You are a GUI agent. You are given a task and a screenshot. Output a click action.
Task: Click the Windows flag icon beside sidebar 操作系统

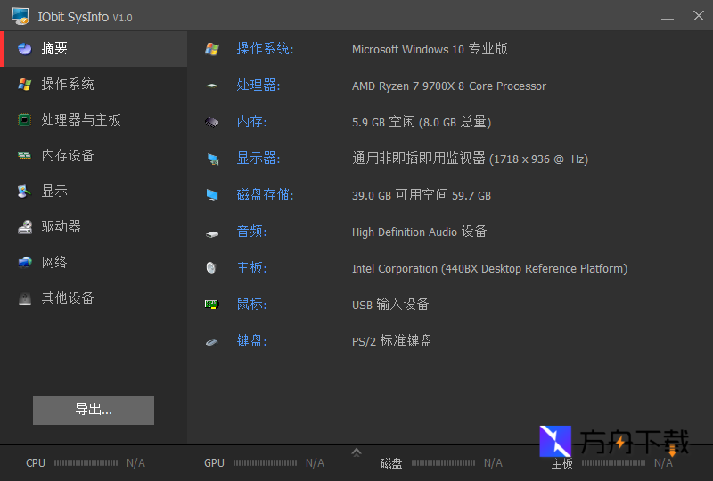(x=25, y=84)
